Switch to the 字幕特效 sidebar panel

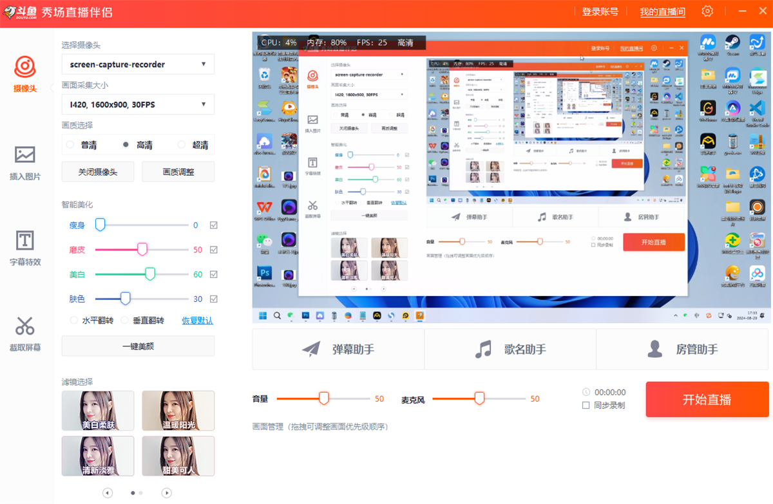point(26,248)
